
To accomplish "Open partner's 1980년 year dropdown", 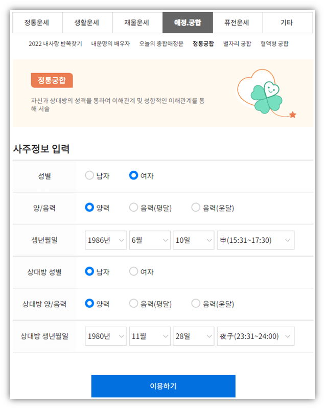I will tap(105, 336).
